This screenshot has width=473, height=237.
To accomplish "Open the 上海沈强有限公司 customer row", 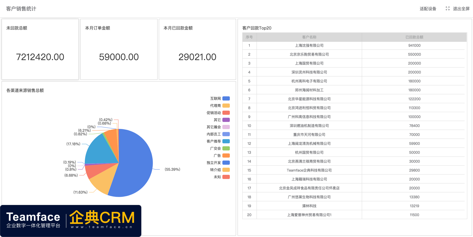I will [x=309, y=46].
